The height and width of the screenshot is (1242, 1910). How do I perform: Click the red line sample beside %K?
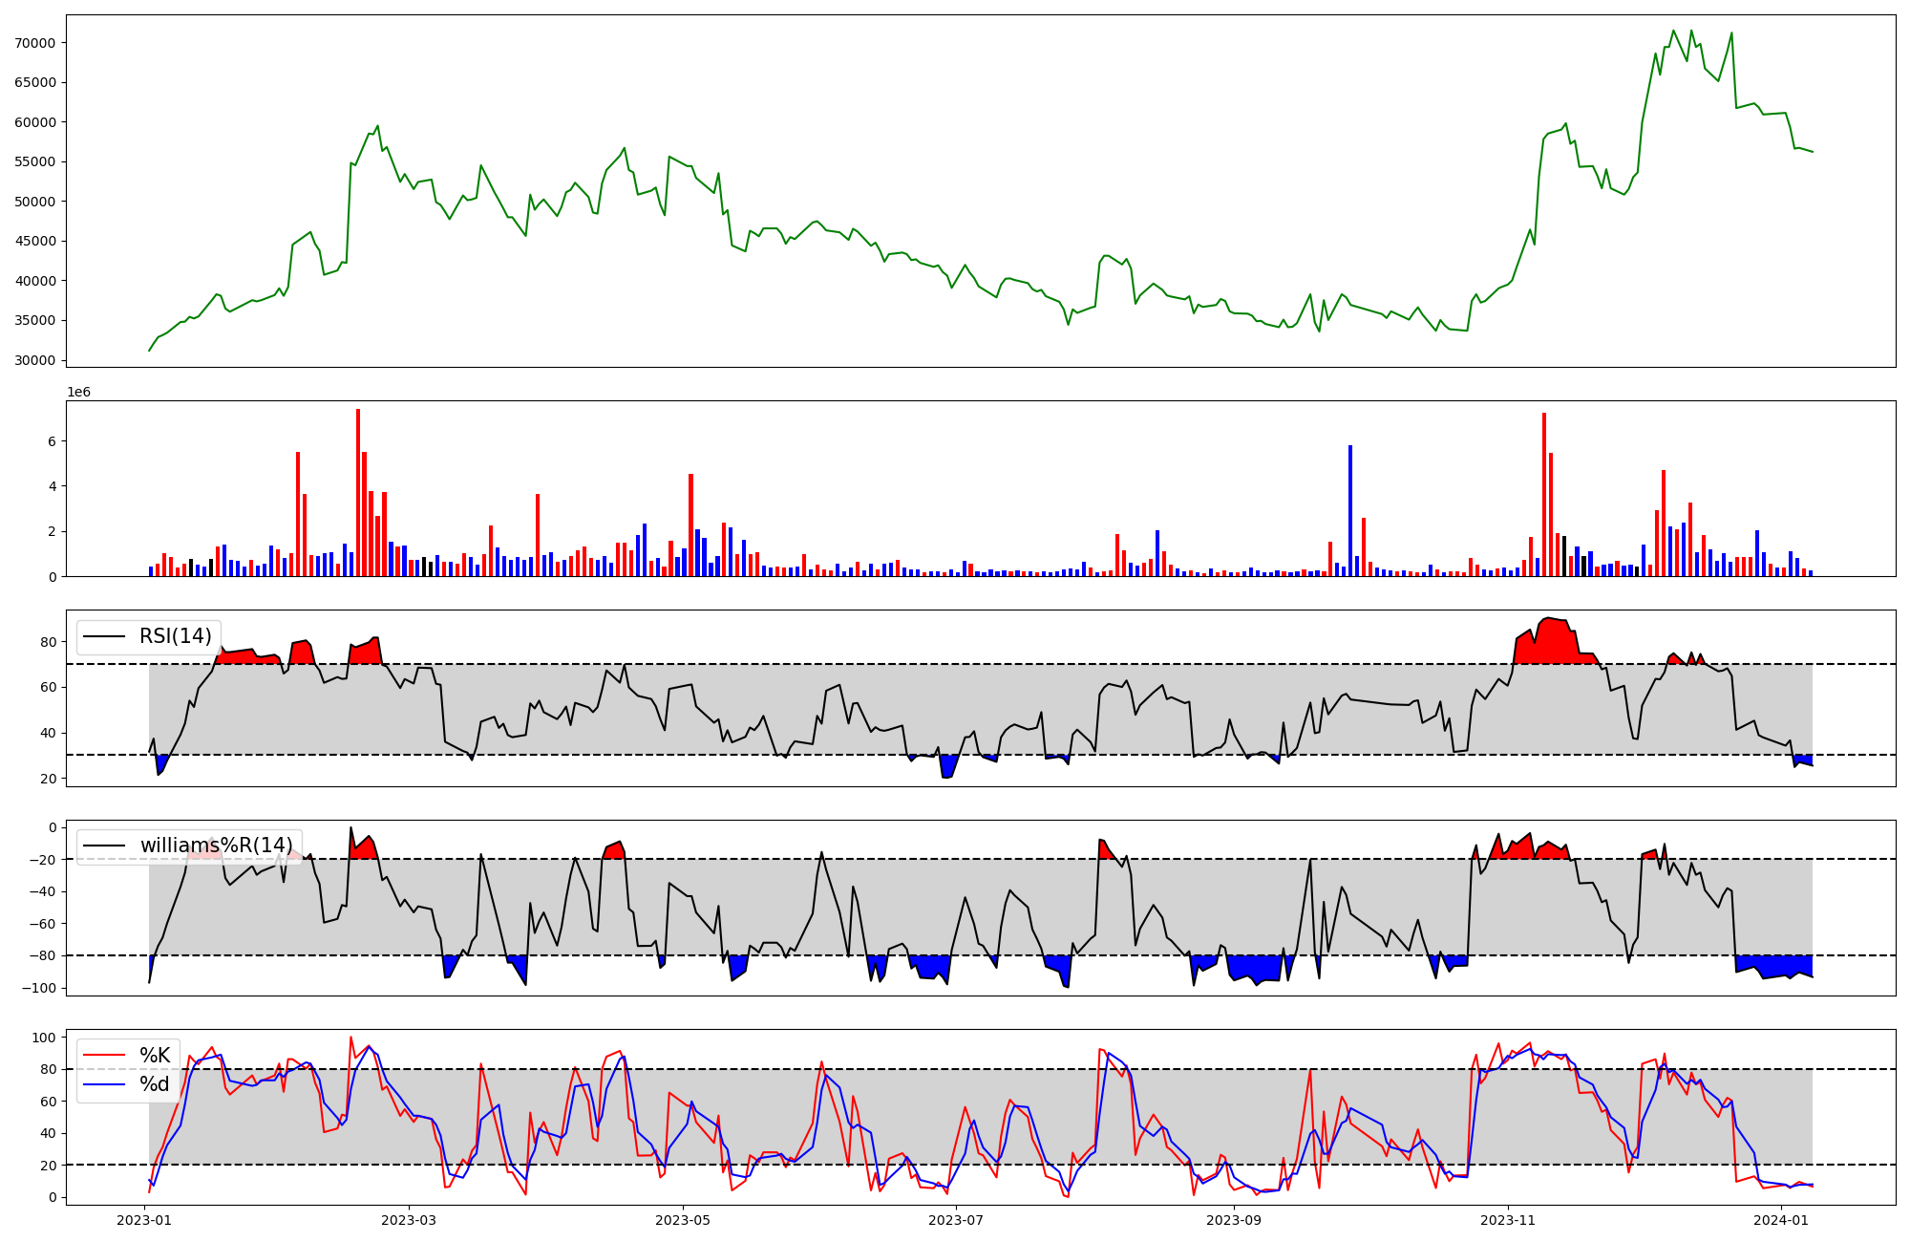click(104, 1055)
